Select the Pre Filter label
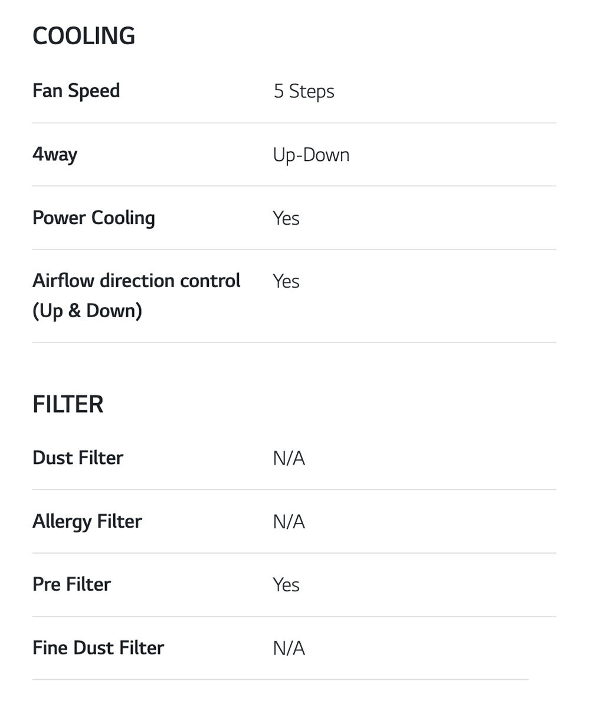Screen dimensions: 590x701 click(71, 584)
